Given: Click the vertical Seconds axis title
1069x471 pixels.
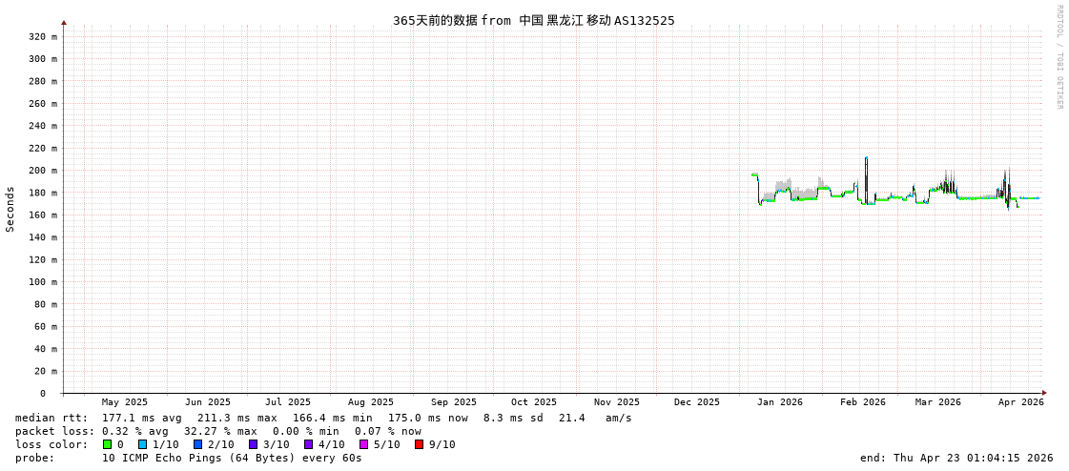Looking at the screenshot, I should click(x=10, y=209).
